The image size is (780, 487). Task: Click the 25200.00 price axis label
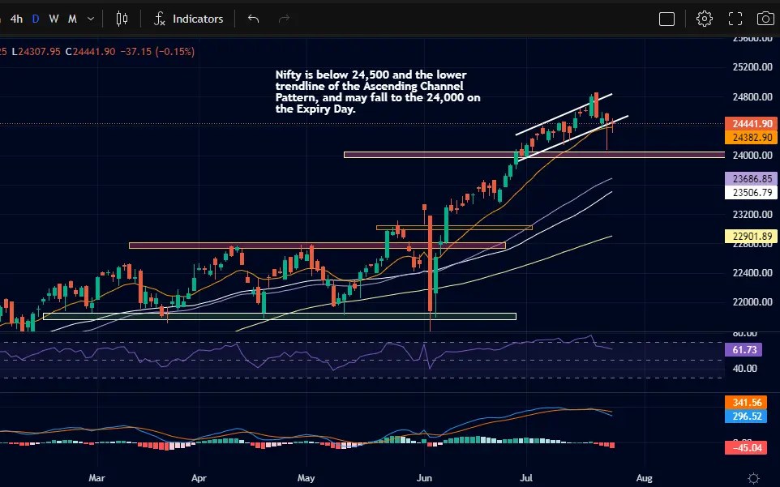752,66
